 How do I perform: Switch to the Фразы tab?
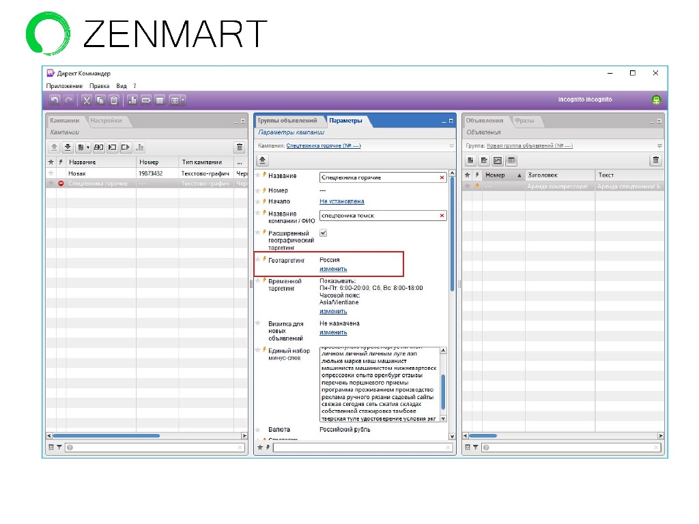524,121
